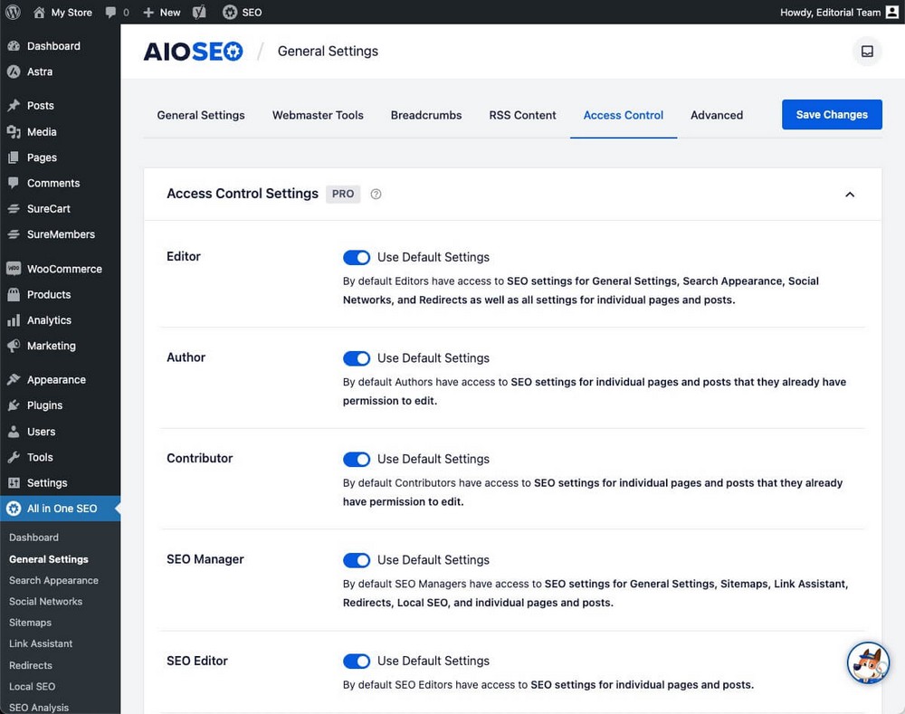Click the My Store site name
This screenshot has width=905, height=714.
(71, 12)
